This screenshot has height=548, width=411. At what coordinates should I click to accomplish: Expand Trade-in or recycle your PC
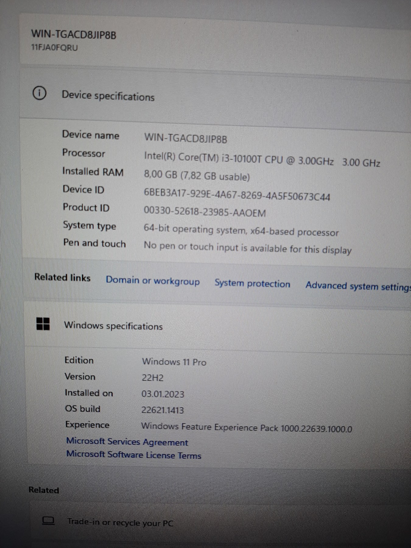click(x=120, y=522)
